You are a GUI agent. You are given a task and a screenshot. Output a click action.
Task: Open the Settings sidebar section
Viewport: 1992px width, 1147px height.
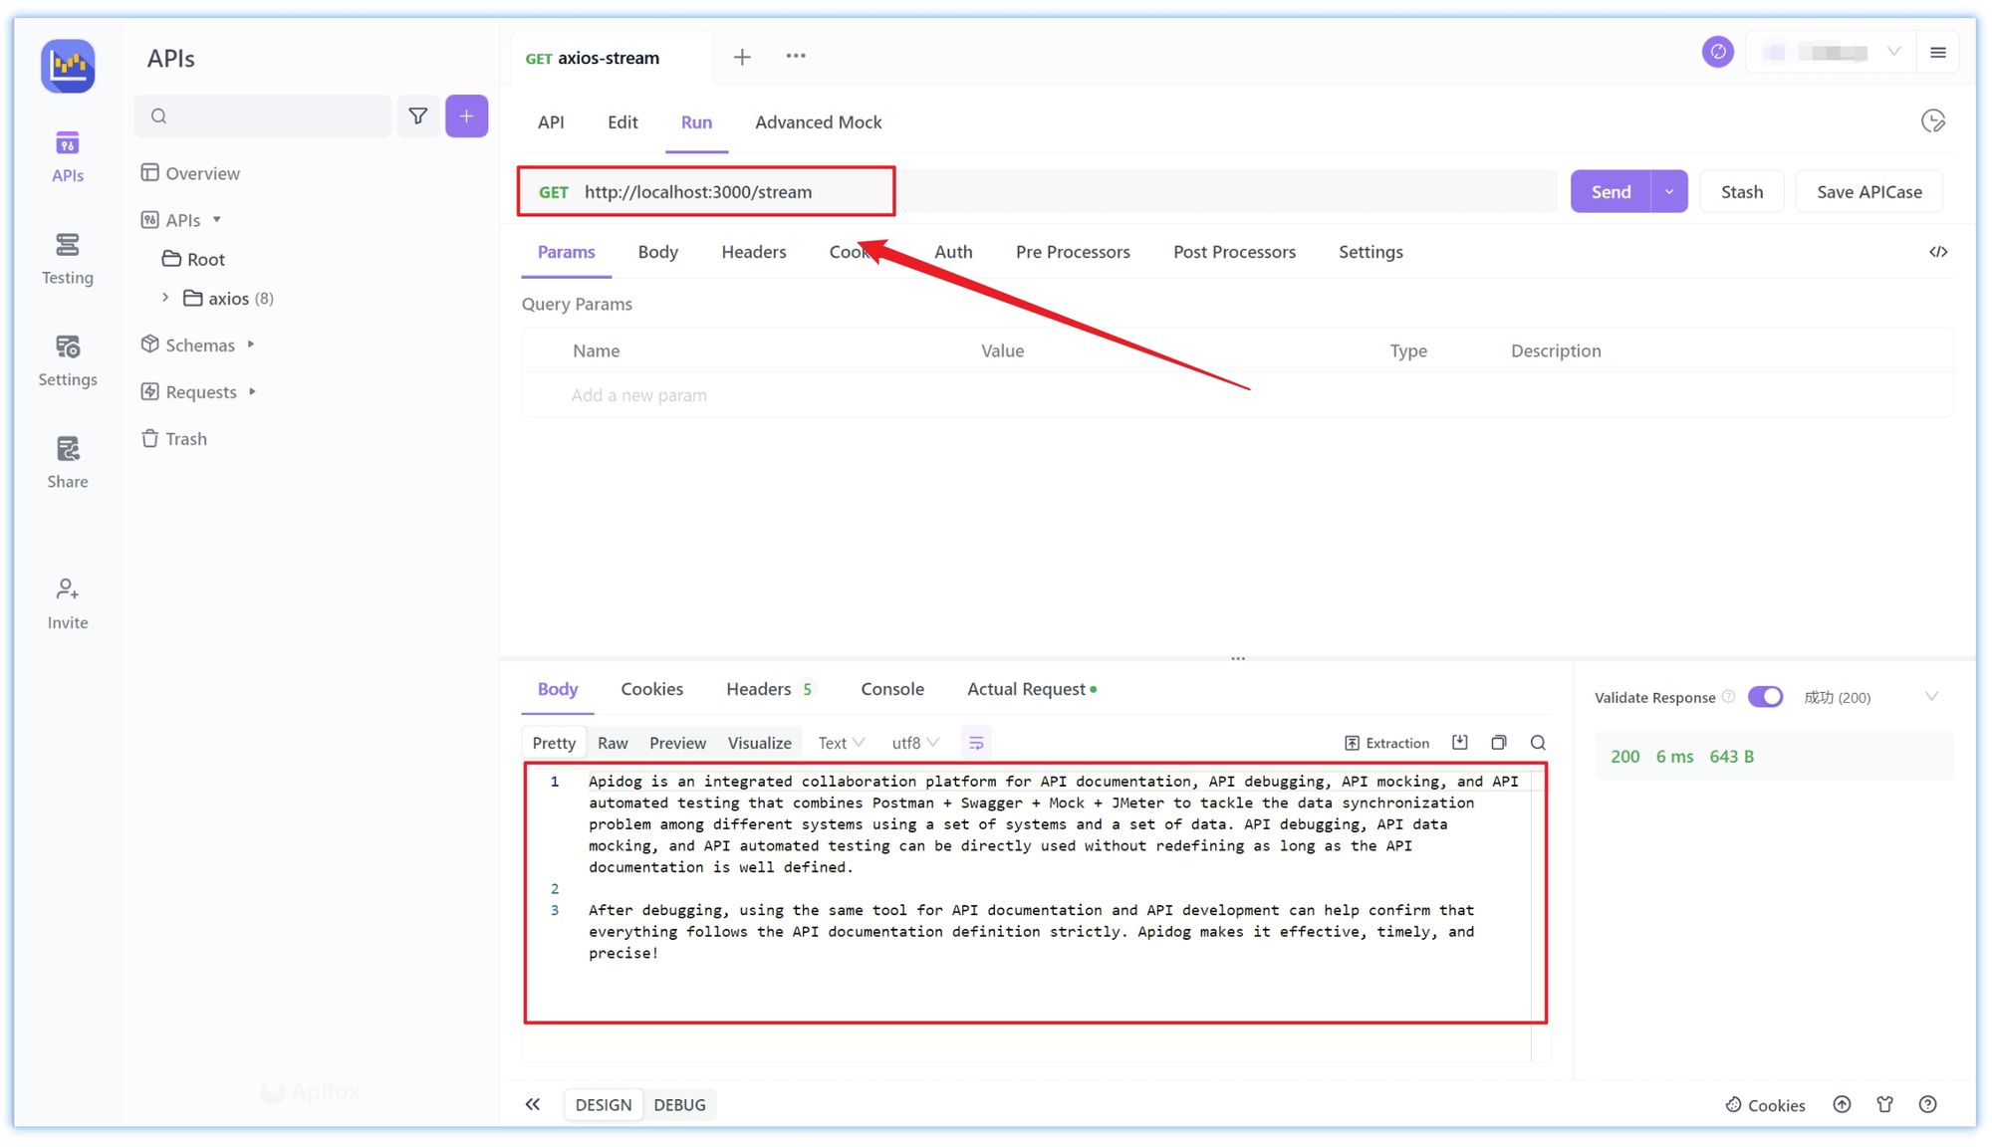click(x=68, y=361)
